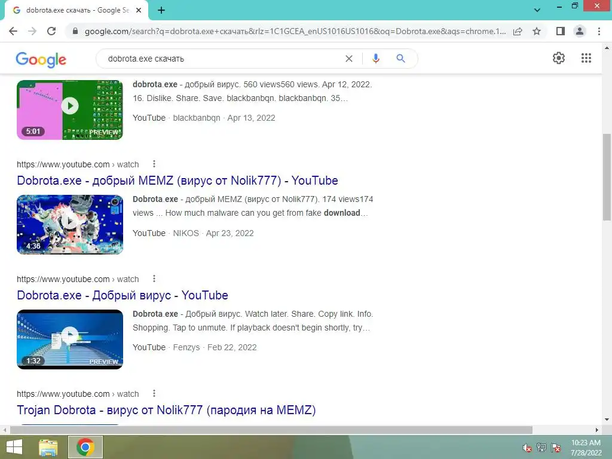Clear the search query text
Viewport: 612px width, 459px height.
pos(349,59)
